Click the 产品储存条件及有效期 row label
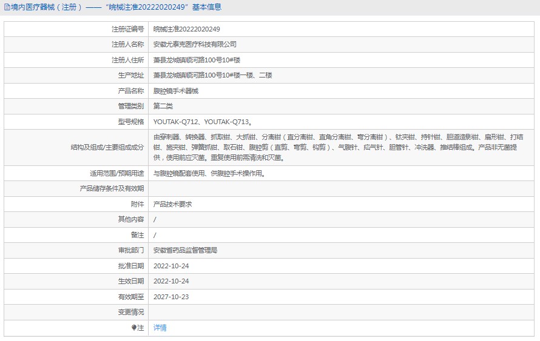The width and height of the screenshot is (540, 341). 112,188
